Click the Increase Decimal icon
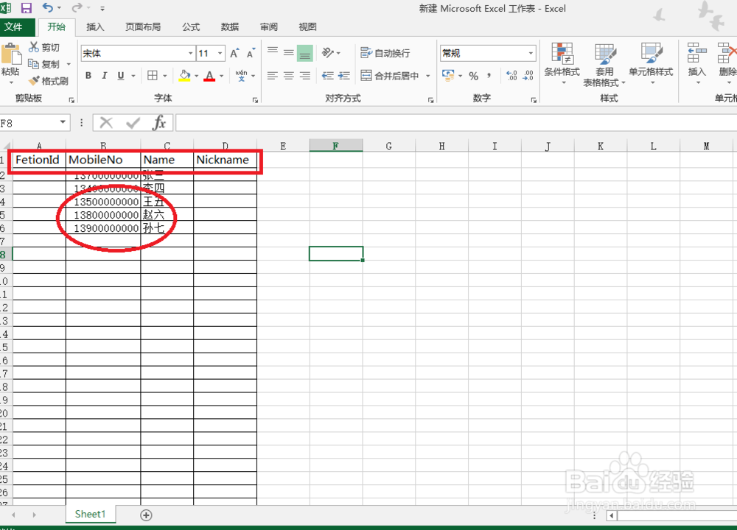Image resolution: width=737 pixels, height=530 pixels. coord(511,75)
